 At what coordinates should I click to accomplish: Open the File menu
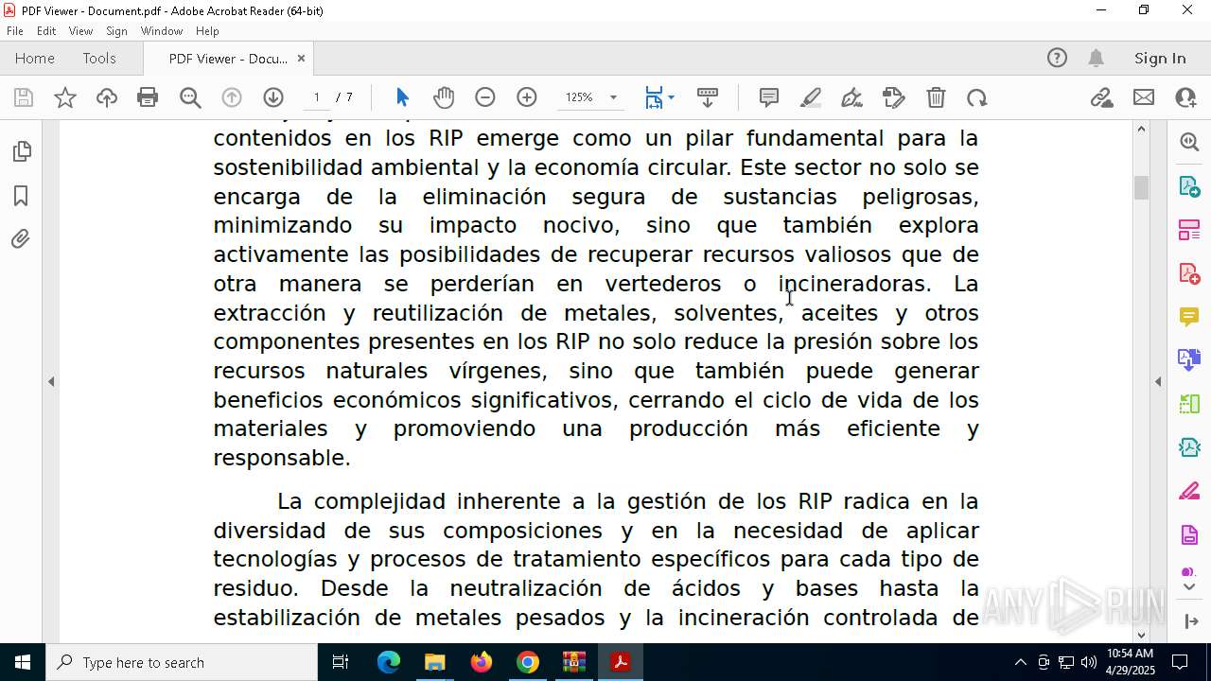point(14,31)
